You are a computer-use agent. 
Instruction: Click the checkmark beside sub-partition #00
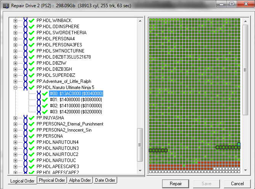pos(45,94)
